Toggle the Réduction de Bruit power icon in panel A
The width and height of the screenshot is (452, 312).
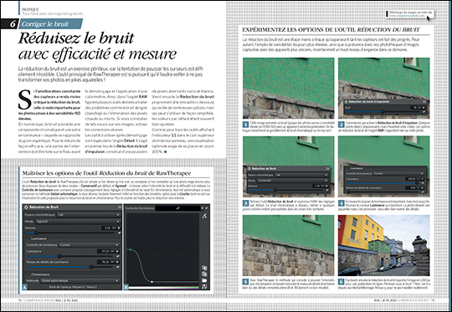point(26,207)
